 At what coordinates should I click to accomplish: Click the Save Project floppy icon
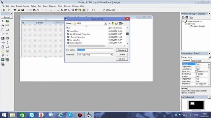(x=23, y=10)
